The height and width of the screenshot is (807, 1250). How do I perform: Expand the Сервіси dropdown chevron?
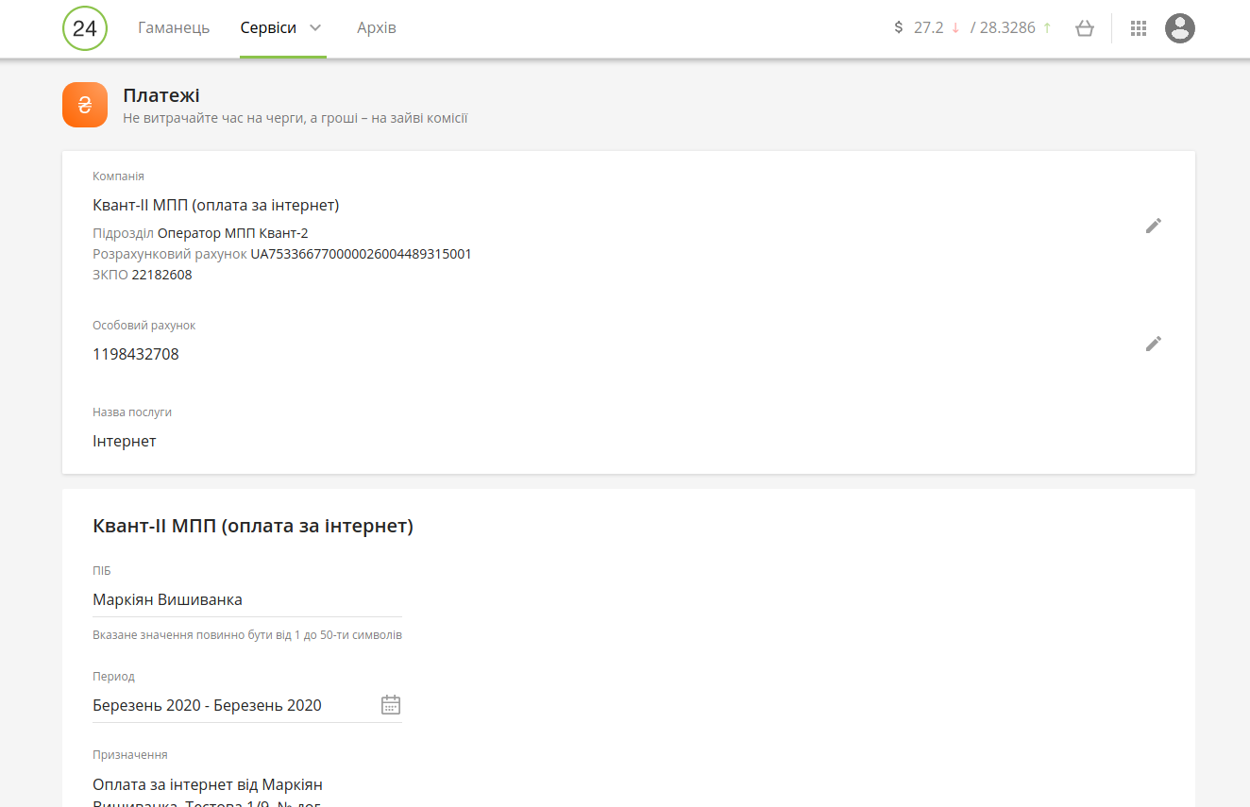(315, 28)
